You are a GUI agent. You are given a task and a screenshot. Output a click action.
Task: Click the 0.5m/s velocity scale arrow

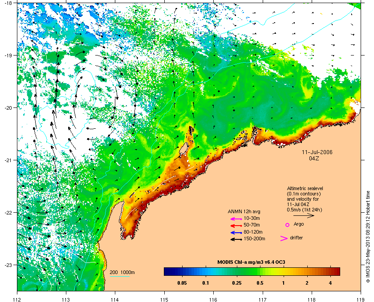point(304,216)
